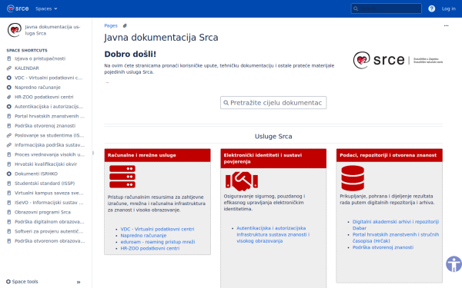Open Napredno računanje link in card
Viewport: 462px width, 288px height.
tap(143, 236)
